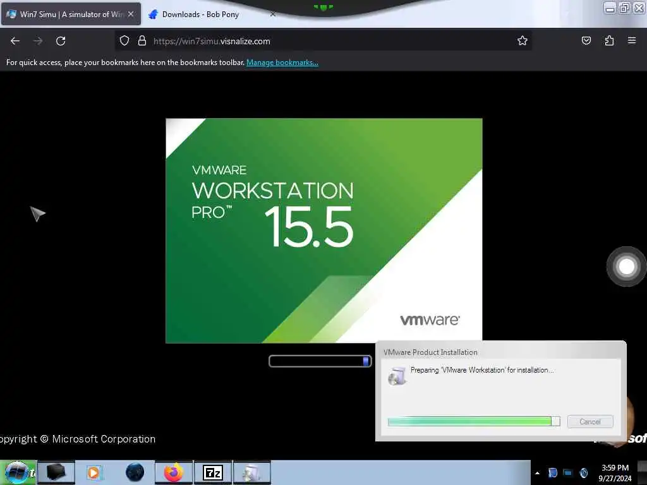Switch to Downloads - Bob Pony tab
This screenshot has width=647, height=485.
tap(200, 15)
